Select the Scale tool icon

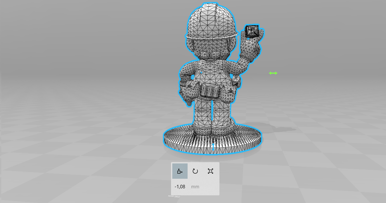click(x=210, y=171)
